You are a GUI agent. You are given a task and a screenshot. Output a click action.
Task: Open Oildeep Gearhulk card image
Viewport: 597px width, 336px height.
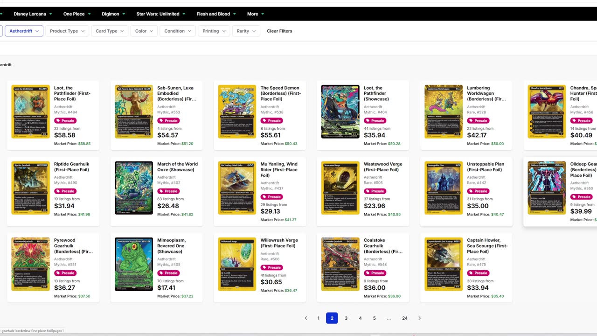coord(547,188)
